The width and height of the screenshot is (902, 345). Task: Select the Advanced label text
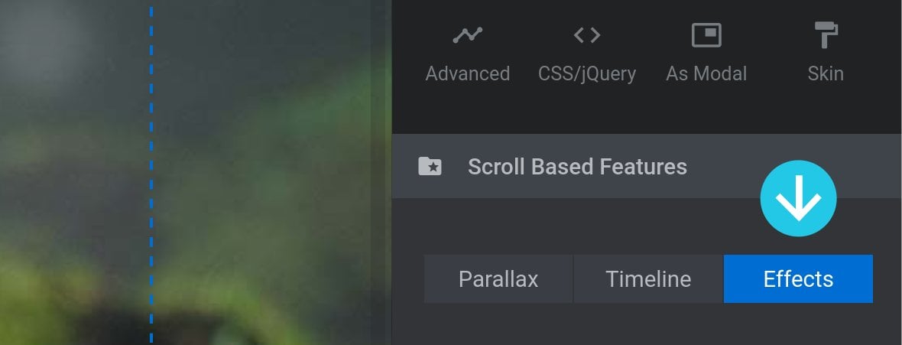tap(467, 73)
